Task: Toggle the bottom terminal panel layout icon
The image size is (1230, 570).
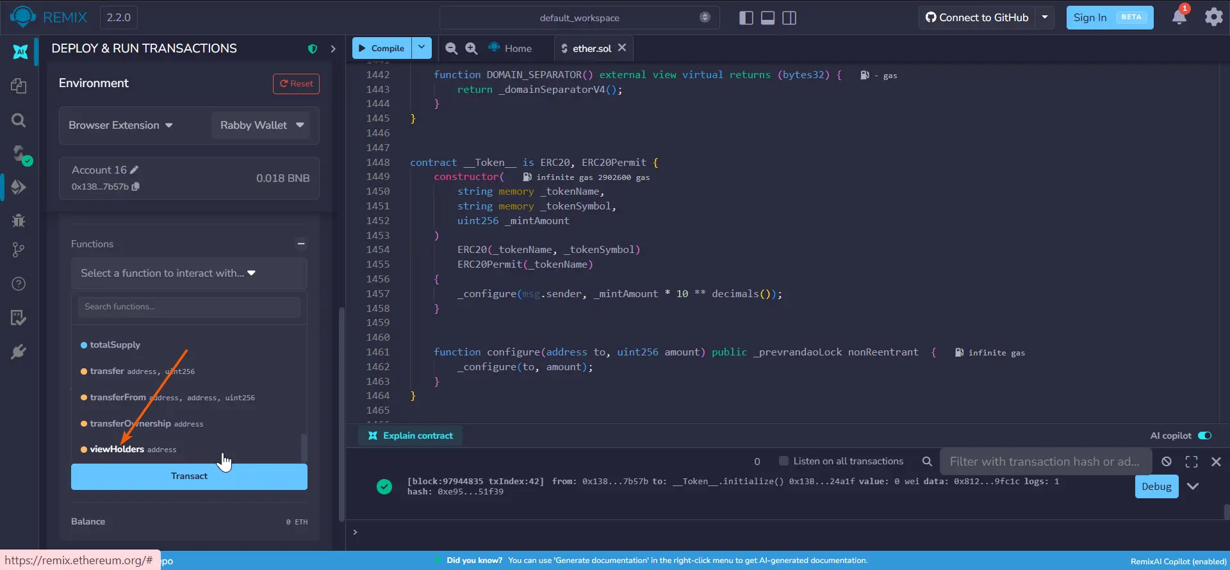Action: pyautogui.click(x=767, y=18)
